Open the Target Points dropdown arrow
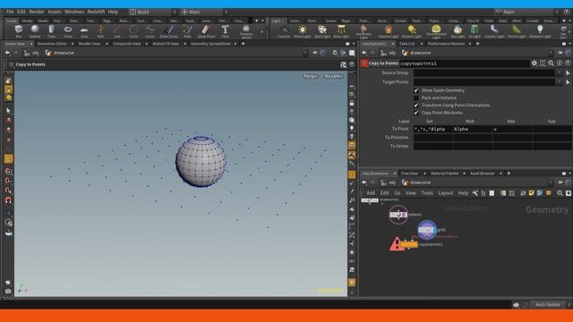Viewport: 573px width, 322px height. tap(560, 81)
